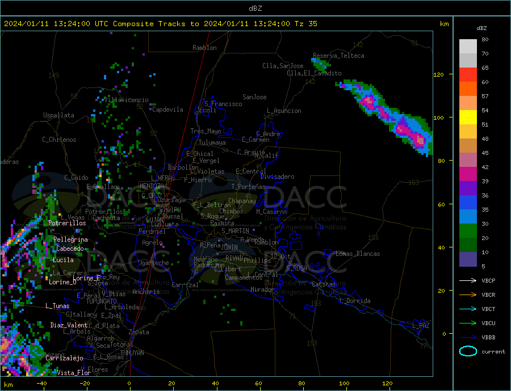Click the orange VBCR arrow legend icon

(x=468, y=295)
